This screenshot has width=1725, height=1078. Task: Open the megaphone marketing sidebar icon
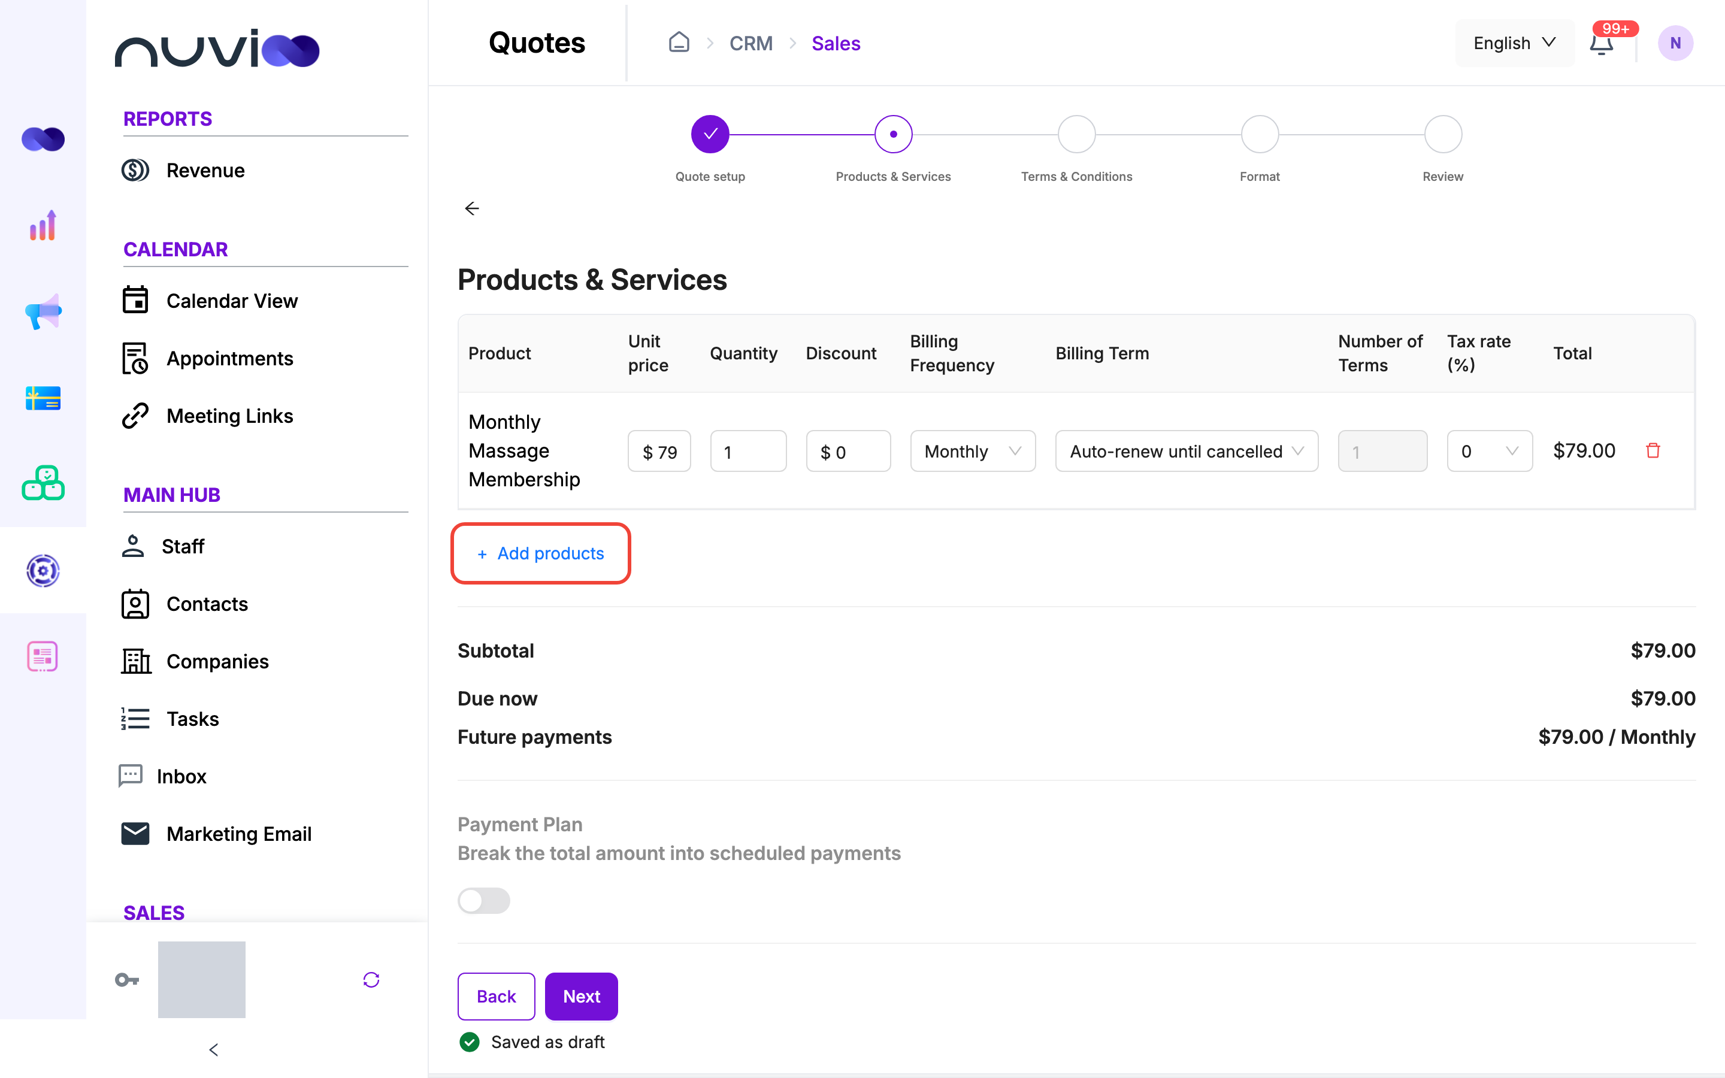click(x=43, y=311)
